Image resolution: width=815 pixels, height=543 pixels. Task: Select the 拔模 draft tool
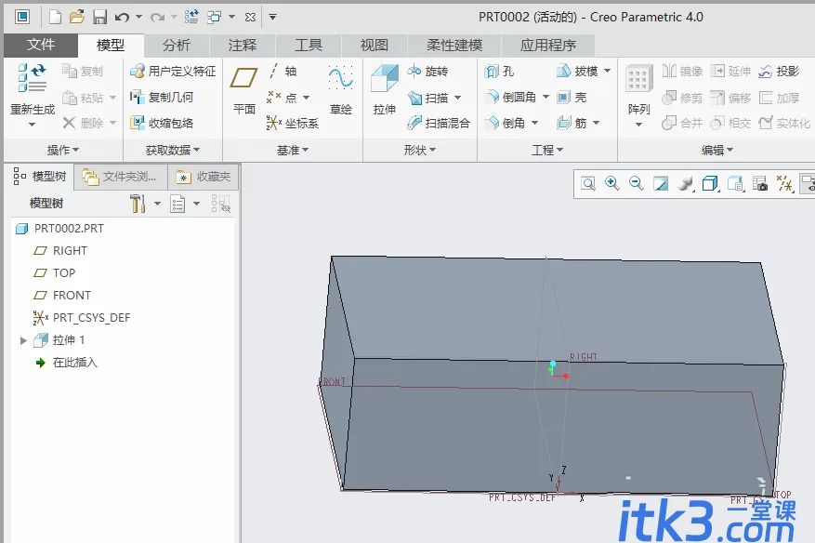coord(577,72)
